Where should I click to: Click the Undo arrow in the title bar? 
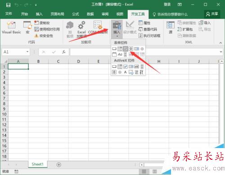(17, 5)
